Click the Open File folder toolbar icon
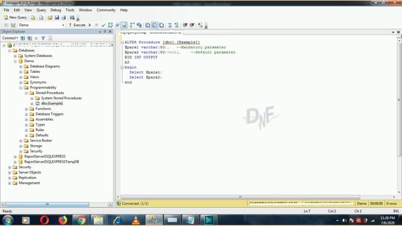The height and width of the screenshot is (226, 402). (x=50, y=18)
